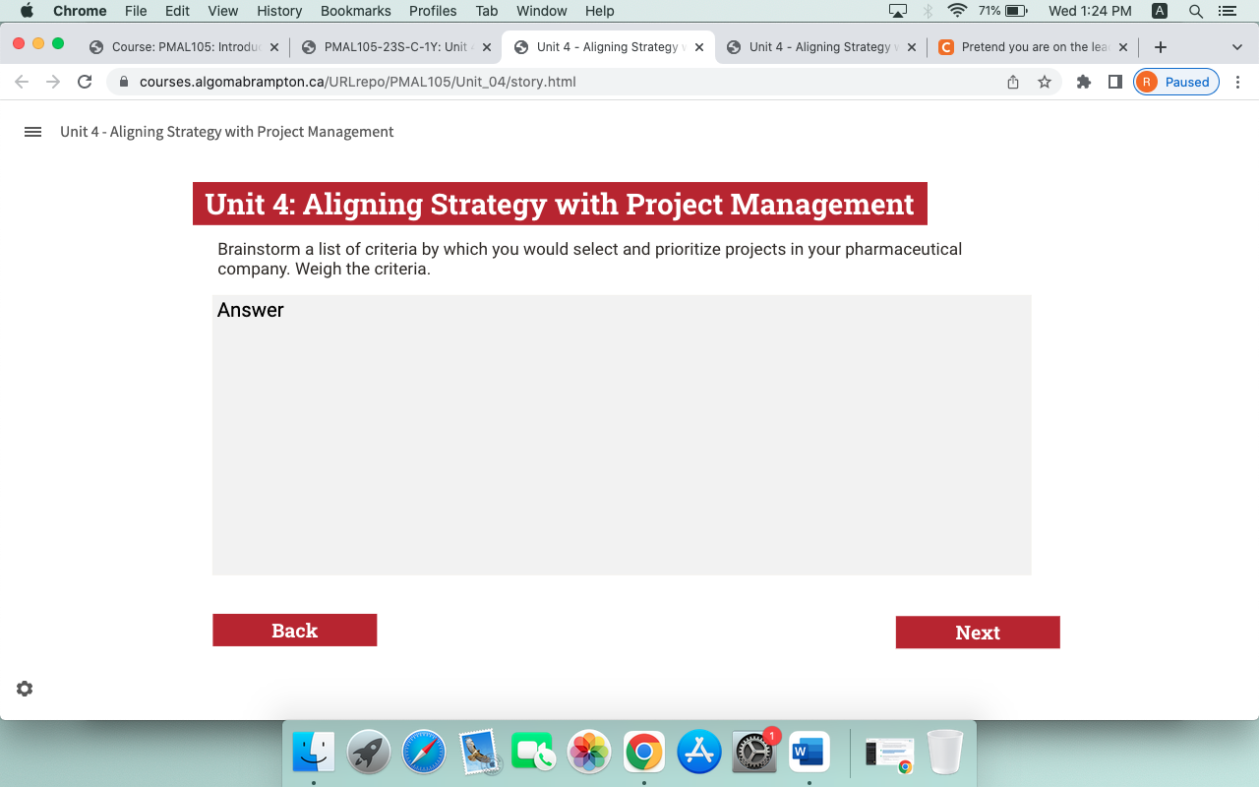Toggle the Chrome side panel icon

[x=1115, y=82]
